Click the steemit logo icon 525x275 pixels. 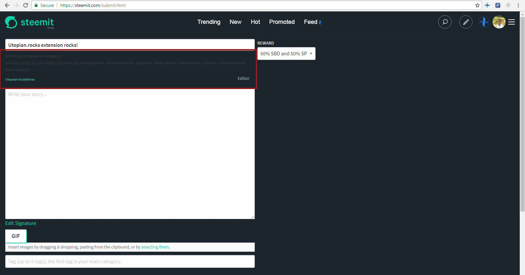11,22
